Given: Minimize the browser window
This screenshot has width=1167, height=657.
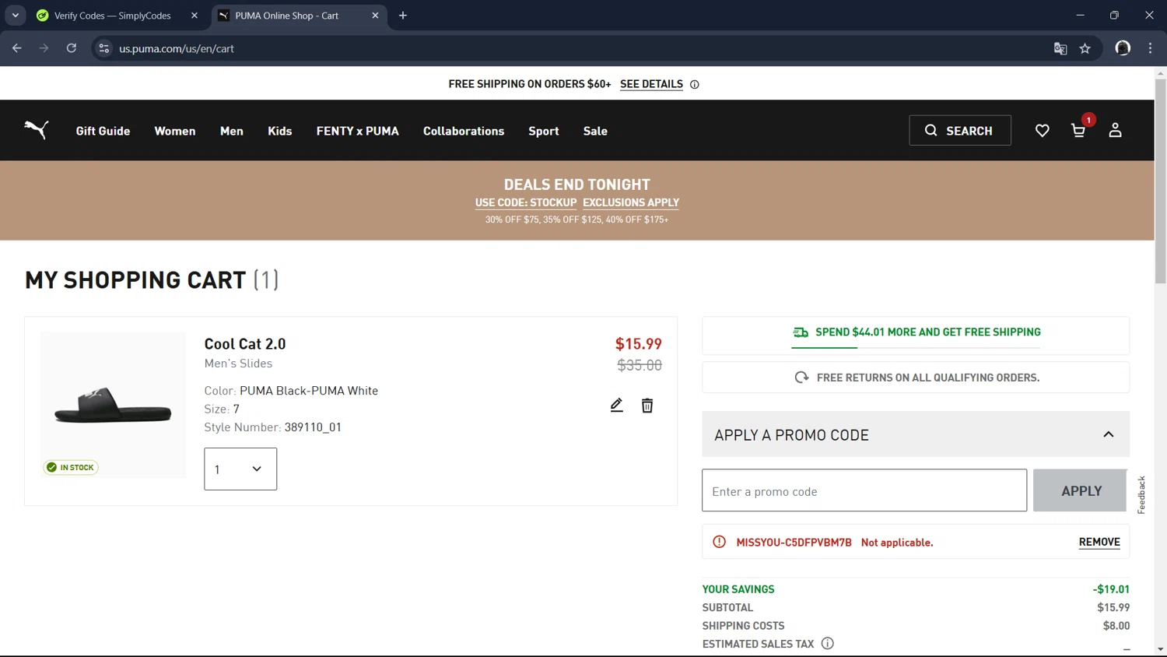Looking at the screenshot, I should 1080,16.
